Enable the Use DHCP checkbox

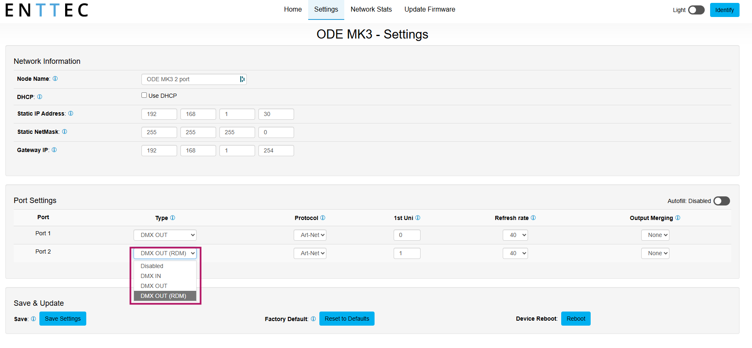[x=144, y=95]
